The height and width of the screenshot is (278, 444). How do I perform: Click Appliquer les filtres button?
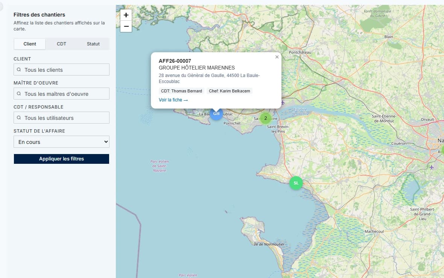pyautogui.click(x=61, y=159)
